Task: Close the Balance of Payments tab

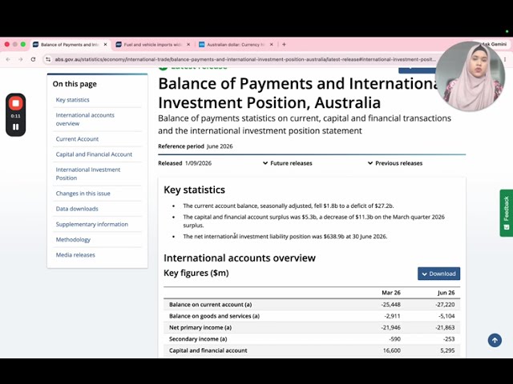Action: click(x=105, y=45)
